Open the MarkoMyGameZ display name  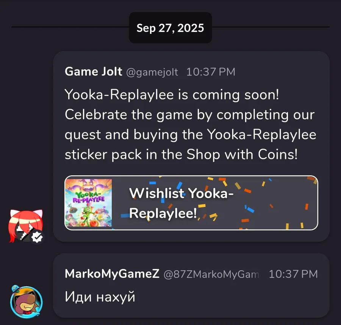[x=112, y=274]
